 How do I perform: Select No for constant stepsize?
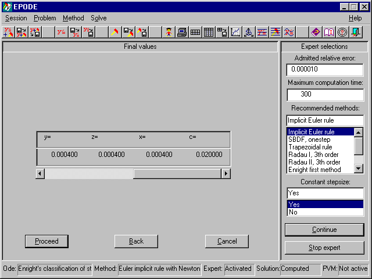point(325,212)
